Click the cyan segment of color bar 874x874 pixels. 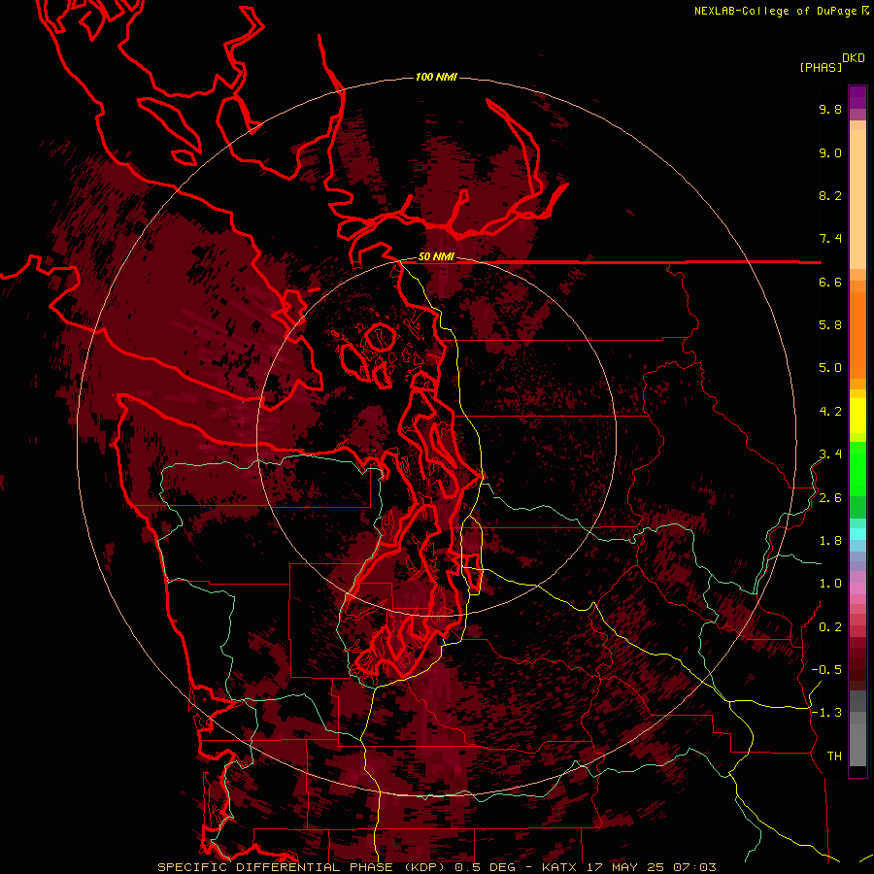[x=857, y=534]
